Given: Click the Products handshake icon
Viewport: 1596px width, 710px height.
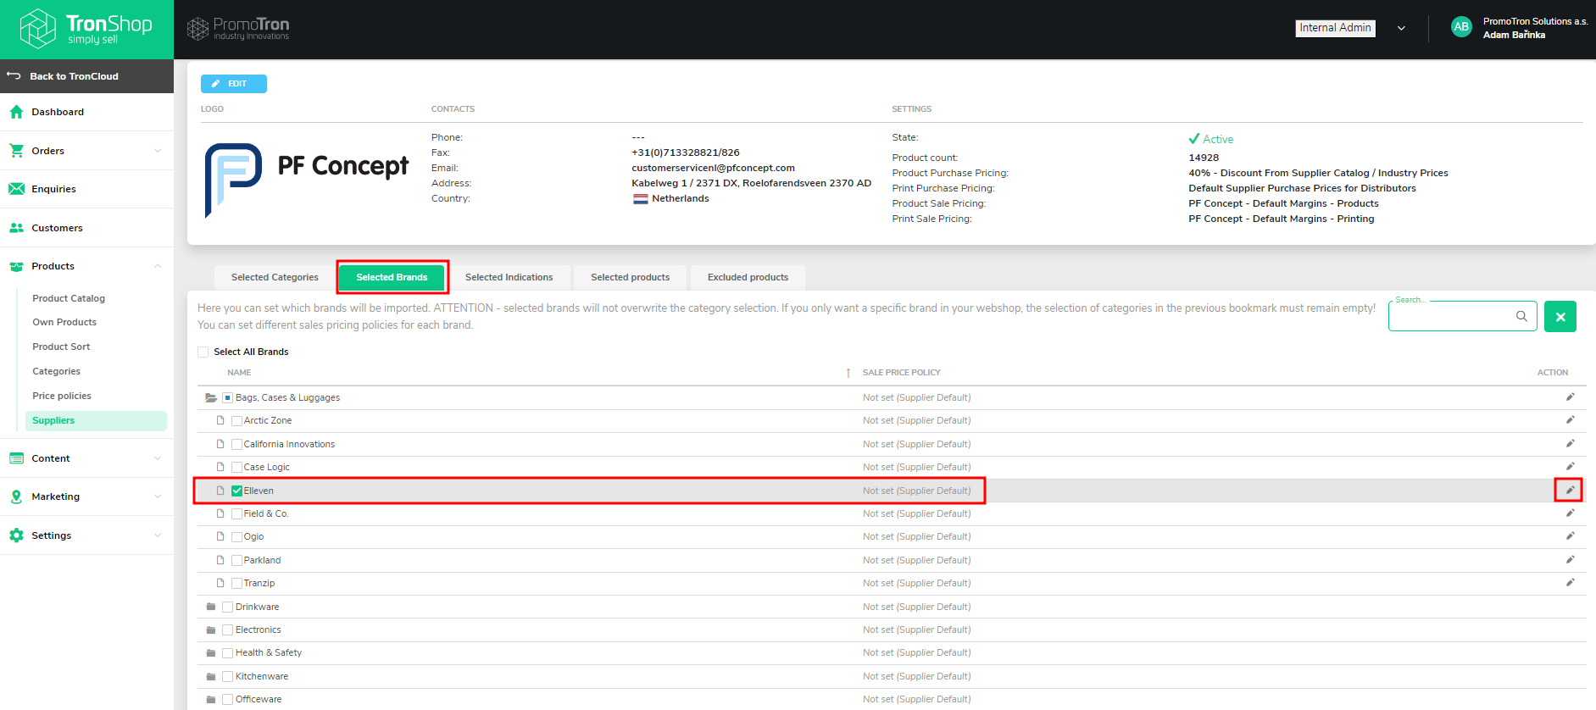Looking at the screenshot, I should tap(16, 266).
